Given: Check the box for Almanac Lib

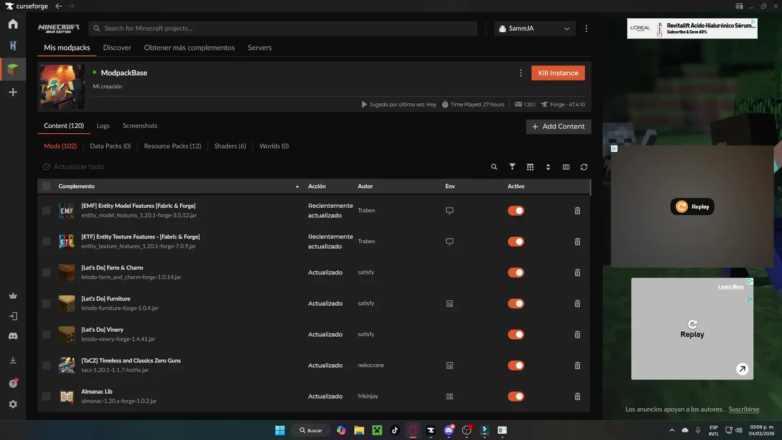Looking at the screenshot, I should (x=46, y=397).
